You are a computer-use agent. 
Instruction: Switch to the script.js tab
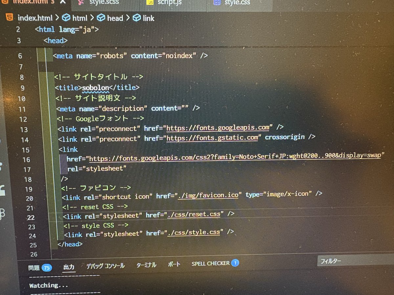coord(170,3)
